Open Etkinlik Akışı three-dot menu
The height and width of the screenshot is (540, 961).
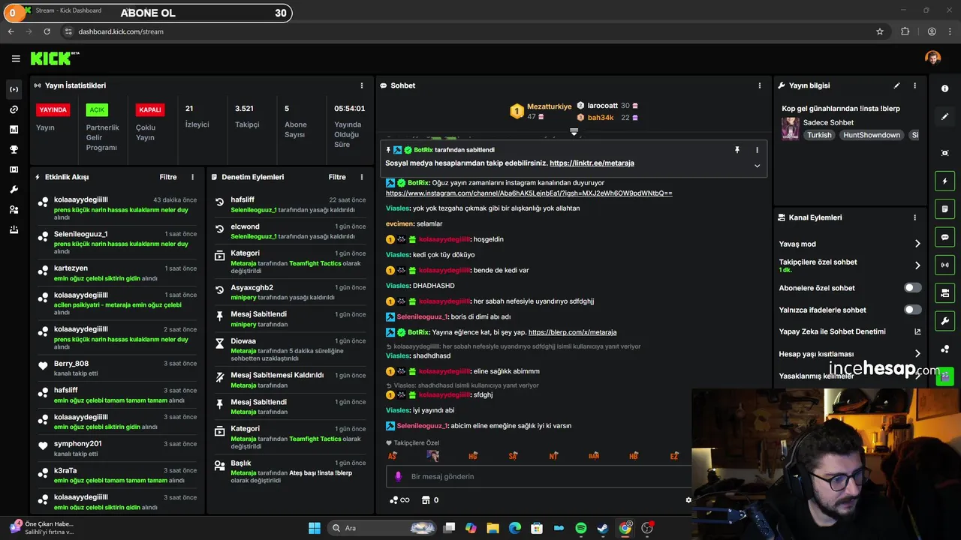coord(192,177)
